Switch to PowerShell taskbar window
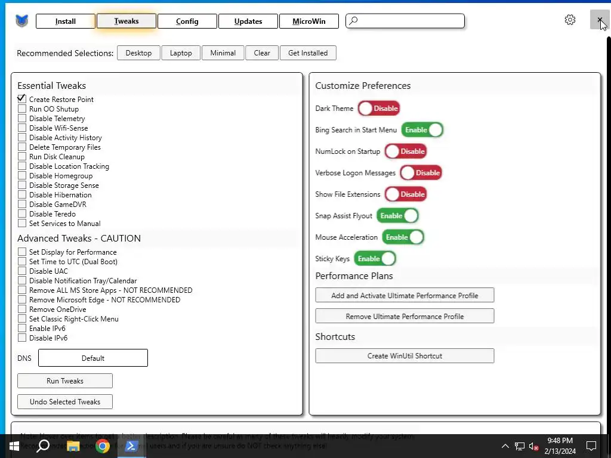The width and height of the screenshot is (611, 458). 131,446
